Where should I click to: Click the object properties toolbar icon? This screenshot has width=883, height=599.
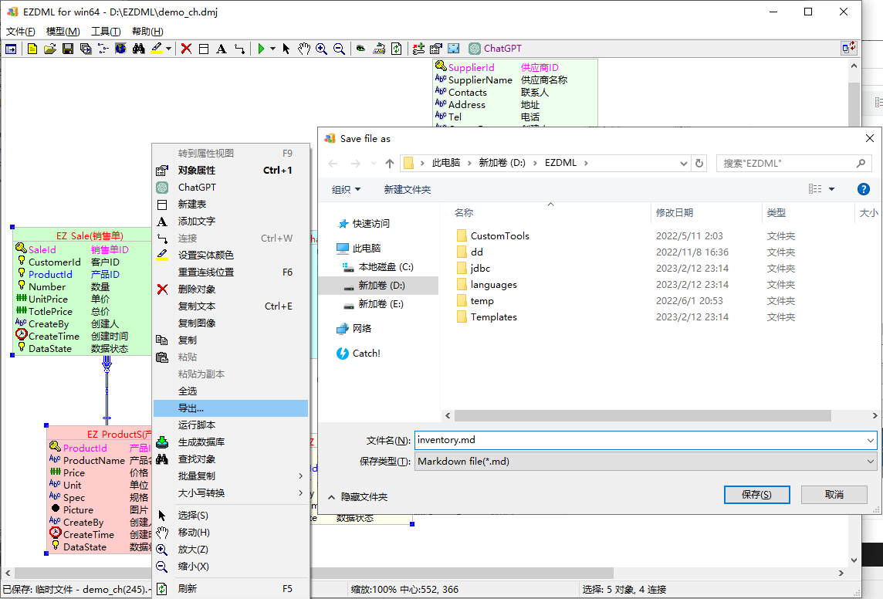point(436,49)
